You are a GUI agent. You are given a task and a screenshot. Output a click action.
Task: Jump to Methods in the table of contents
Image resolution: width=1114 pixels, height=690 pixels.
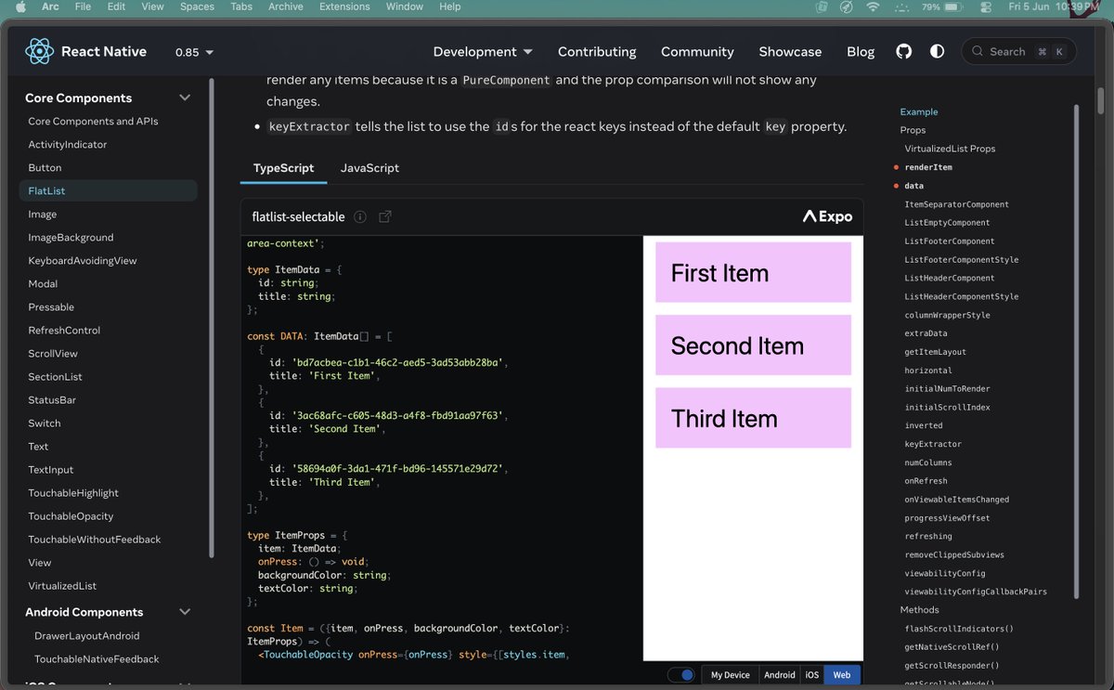[x=919, y=610]
